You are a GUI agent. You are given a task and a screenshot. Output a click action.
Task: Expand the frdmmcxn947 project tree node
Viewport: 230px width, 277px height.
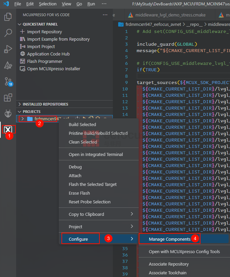tap(22, 119)
